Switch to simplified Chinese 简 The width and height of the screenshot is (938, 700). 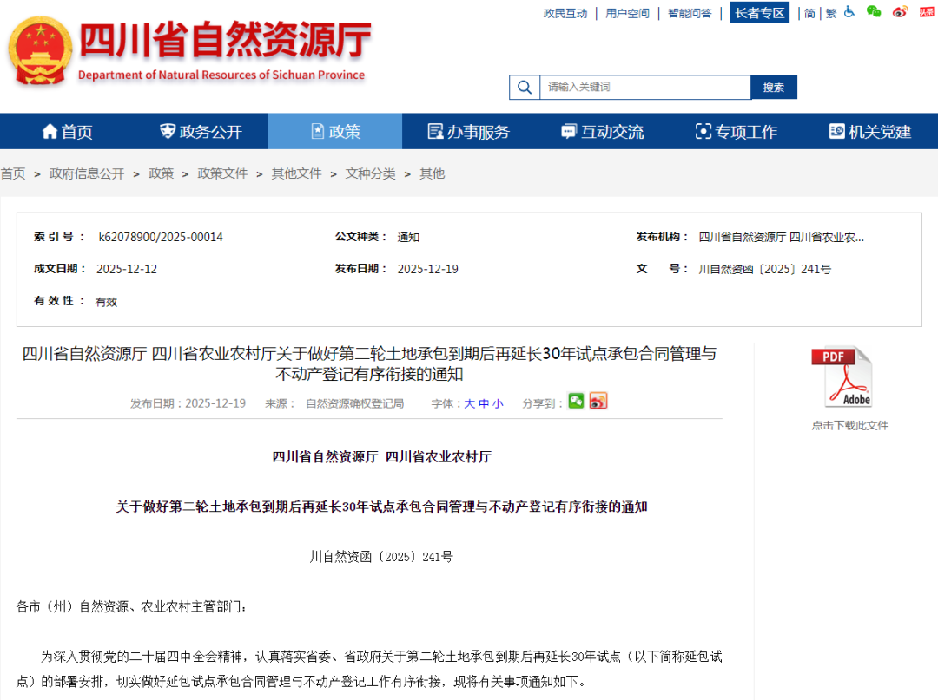coord(809,13)
